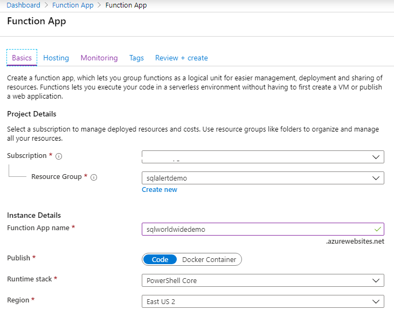Open the Review + create tab
394x324 pixels.
point(181,58)
